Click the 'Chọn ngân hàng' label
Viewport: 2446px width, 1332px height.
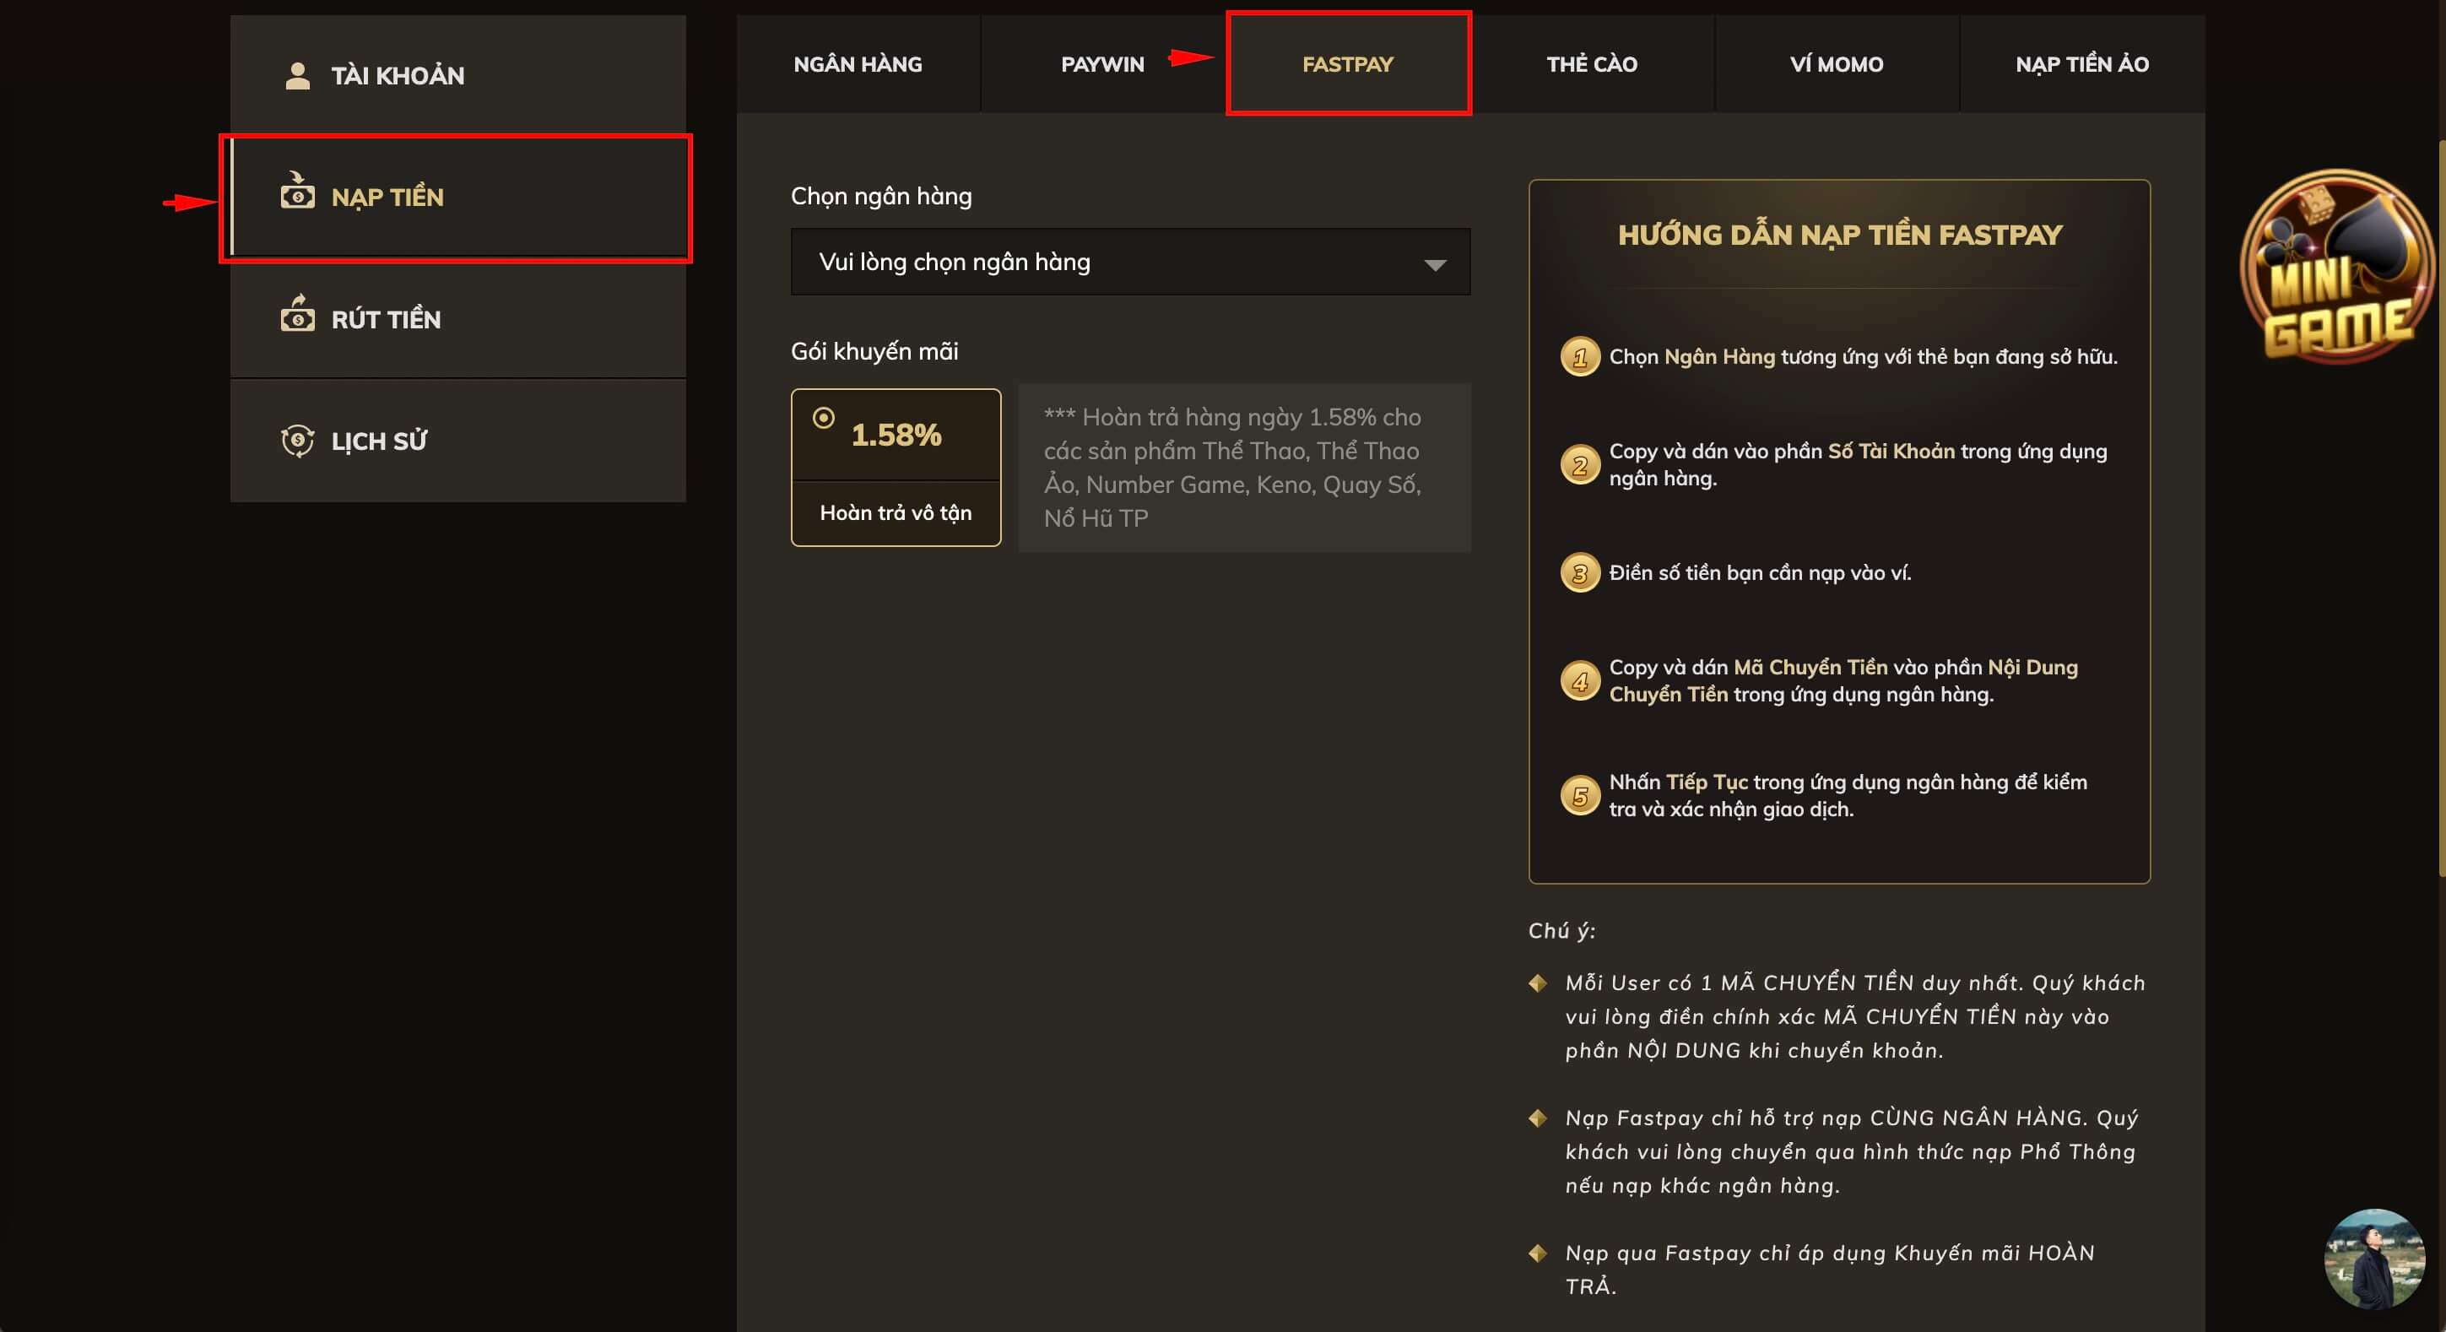(x=881, y=197)
